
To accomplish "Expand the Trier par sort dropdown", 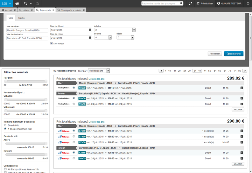I will coord(108,71).
